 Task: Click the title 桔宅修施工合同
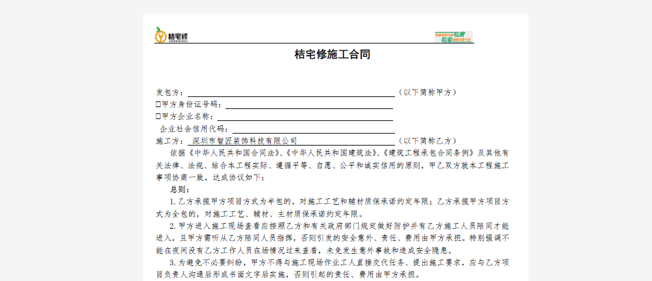click(332, 55)
